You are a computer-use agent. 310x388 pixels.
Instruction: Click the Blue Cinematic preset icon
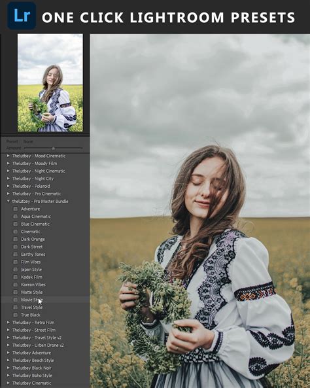(x=15, y=224)
